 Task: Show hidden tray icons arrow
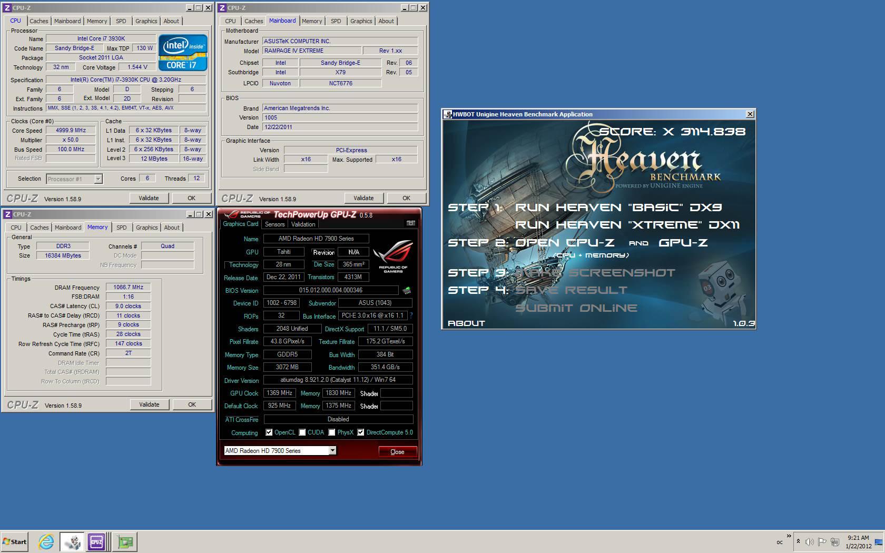(798, 541)
